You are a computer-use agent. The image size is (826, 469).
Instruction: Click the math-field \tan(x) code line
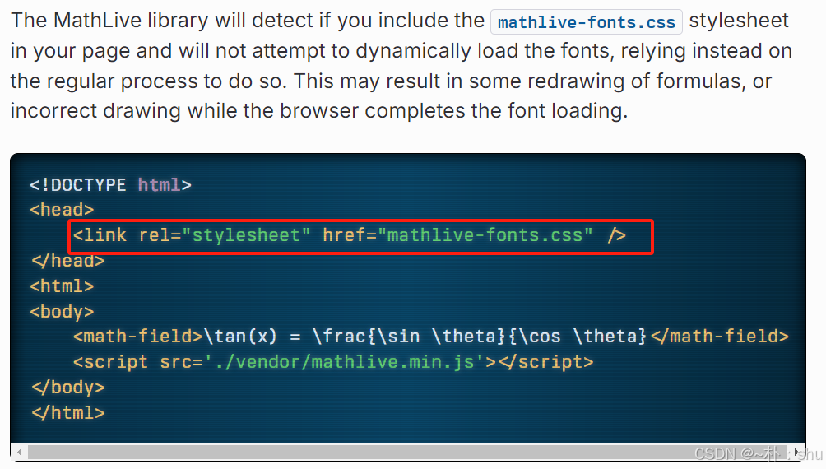click(431, 337)
